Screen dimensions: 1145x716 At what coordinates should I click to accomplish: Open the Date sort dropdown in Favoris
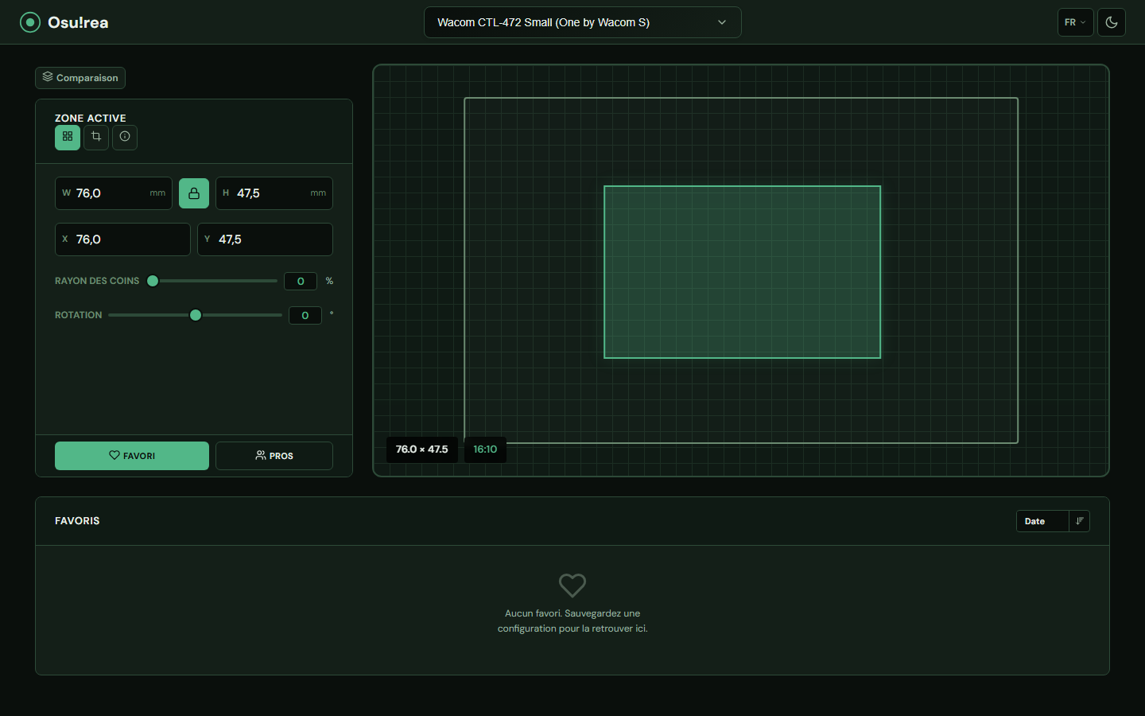1042,521
